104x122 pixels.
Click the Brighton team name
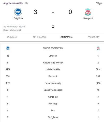[18, 18]
